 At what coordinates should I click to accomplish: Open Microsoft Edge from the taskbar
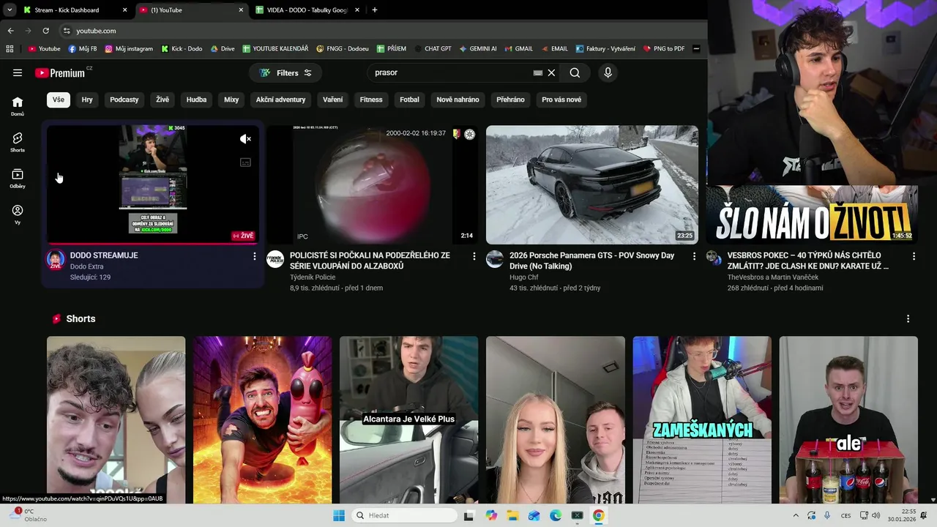coord(556,515)
